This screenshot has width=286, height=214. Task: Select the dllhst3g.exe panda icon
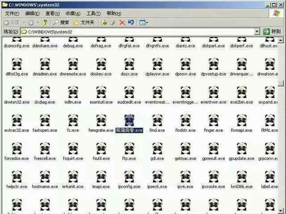[x=17, y=64]
